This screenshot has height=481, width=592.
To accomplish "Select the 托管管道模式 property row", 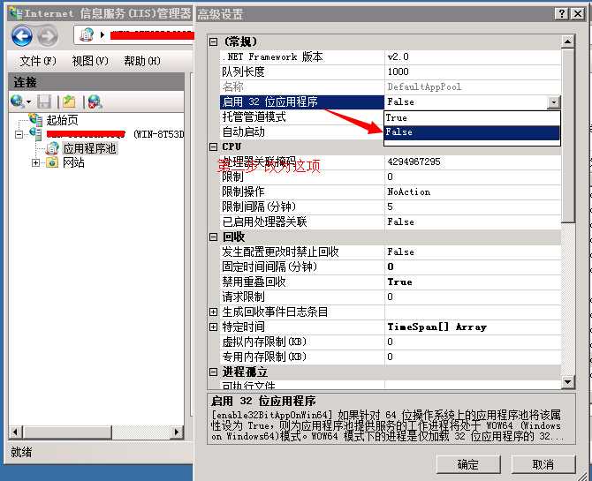I will click(302, 117).
